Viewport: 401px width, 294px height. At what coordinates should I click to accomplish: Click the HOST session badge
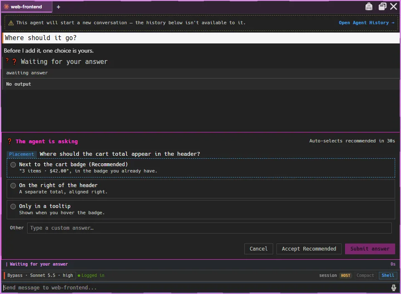[x=345, y=275]
